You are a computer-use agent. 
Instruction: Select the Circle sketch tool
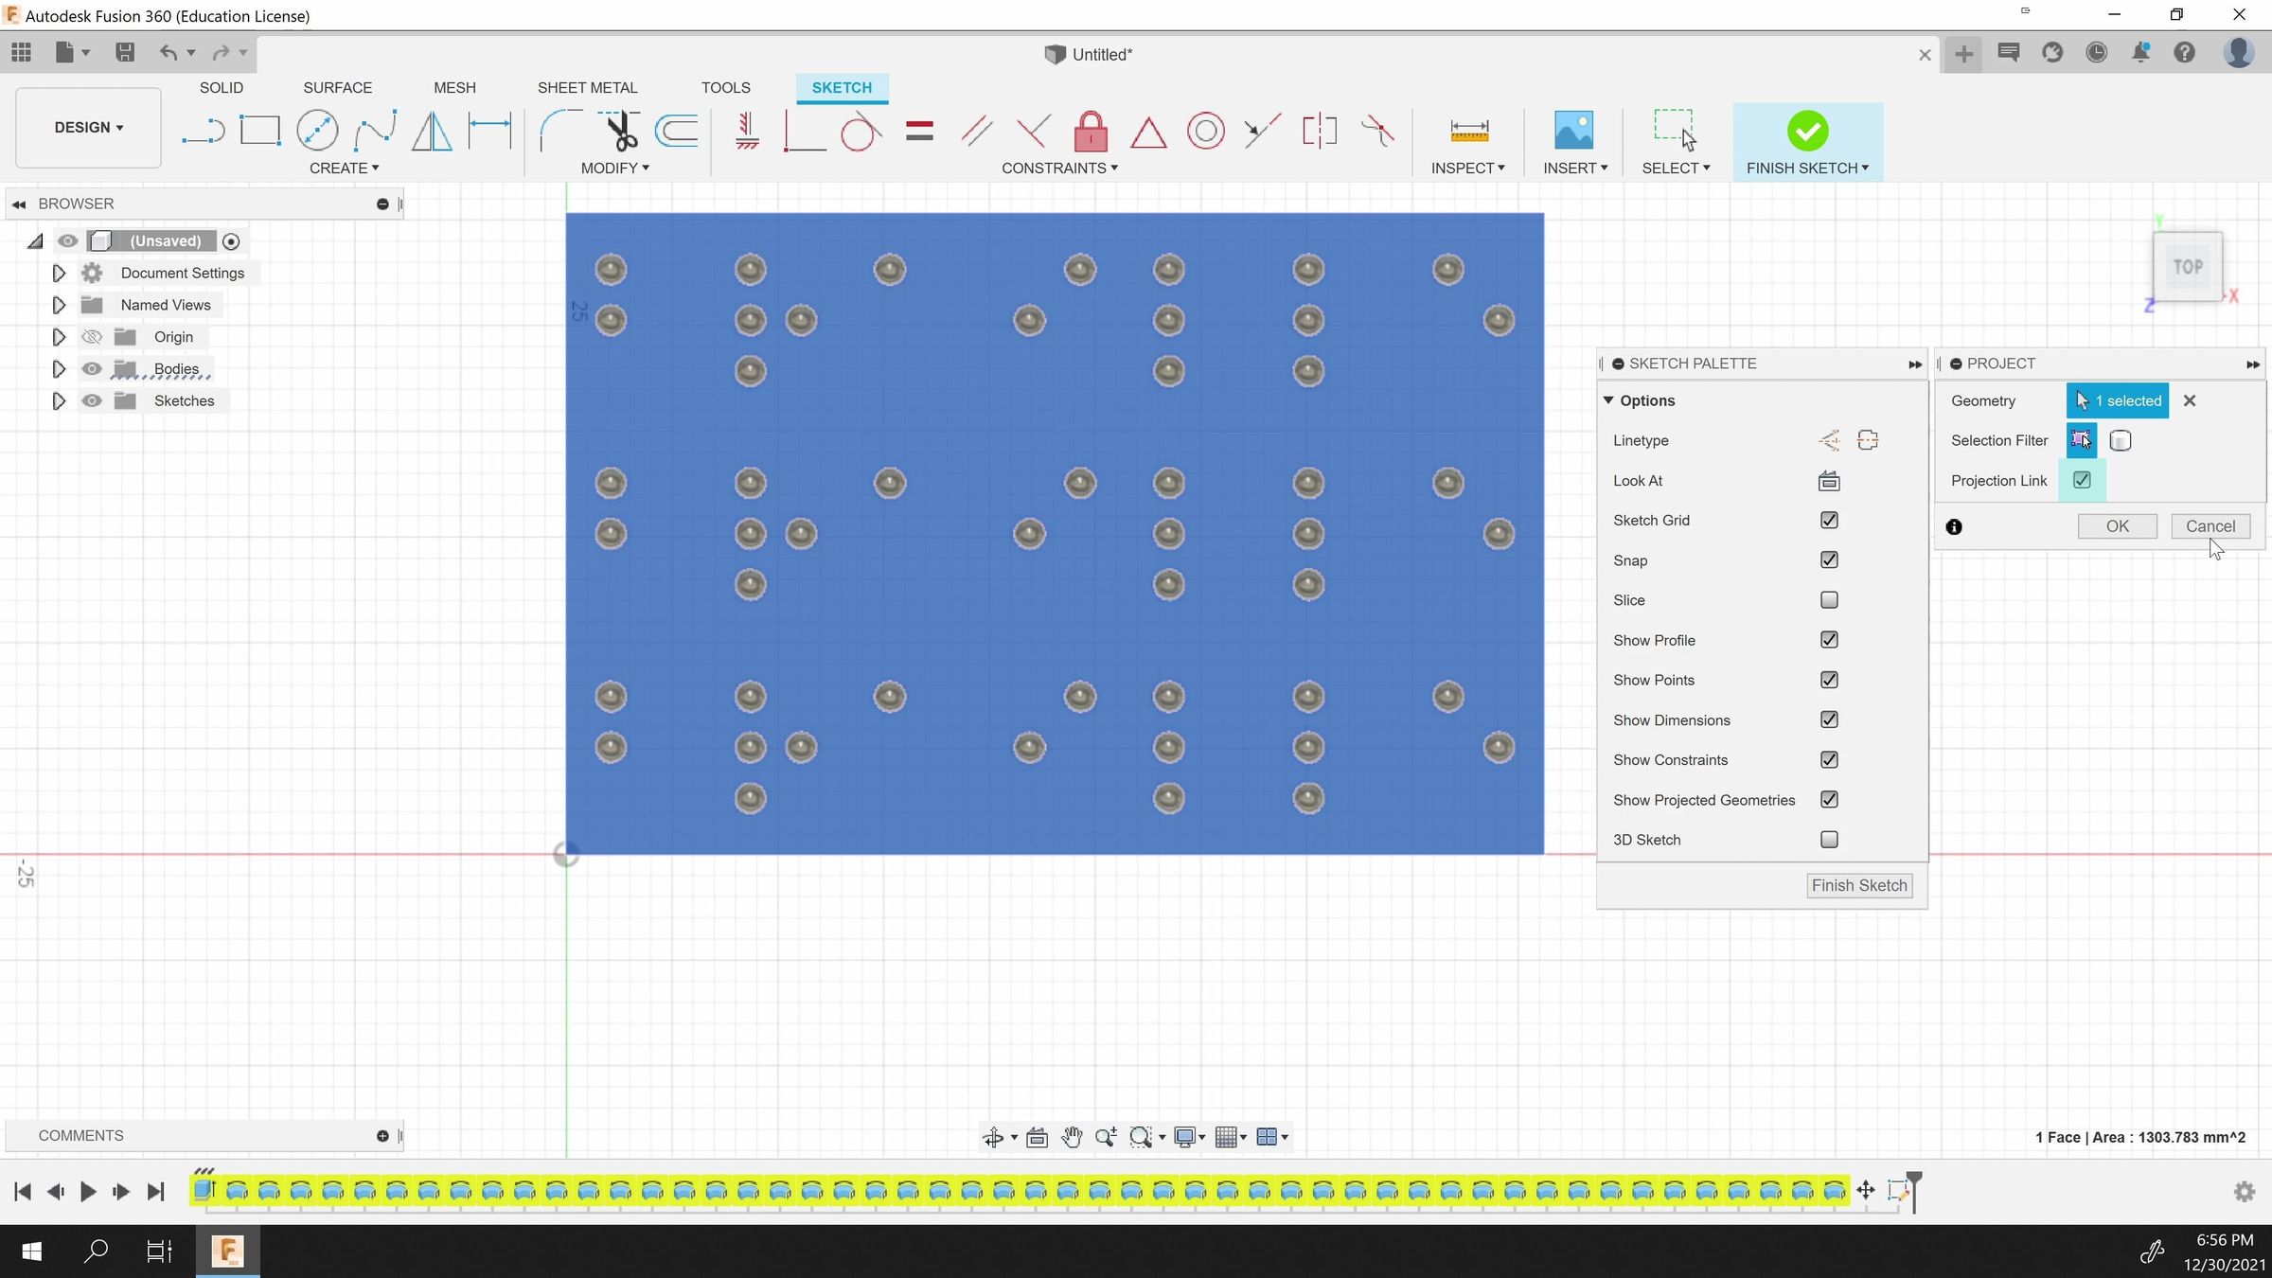(317, 131)
